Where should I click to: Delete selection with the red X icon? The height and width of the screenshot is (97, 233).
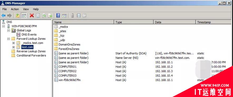[32, 15]
